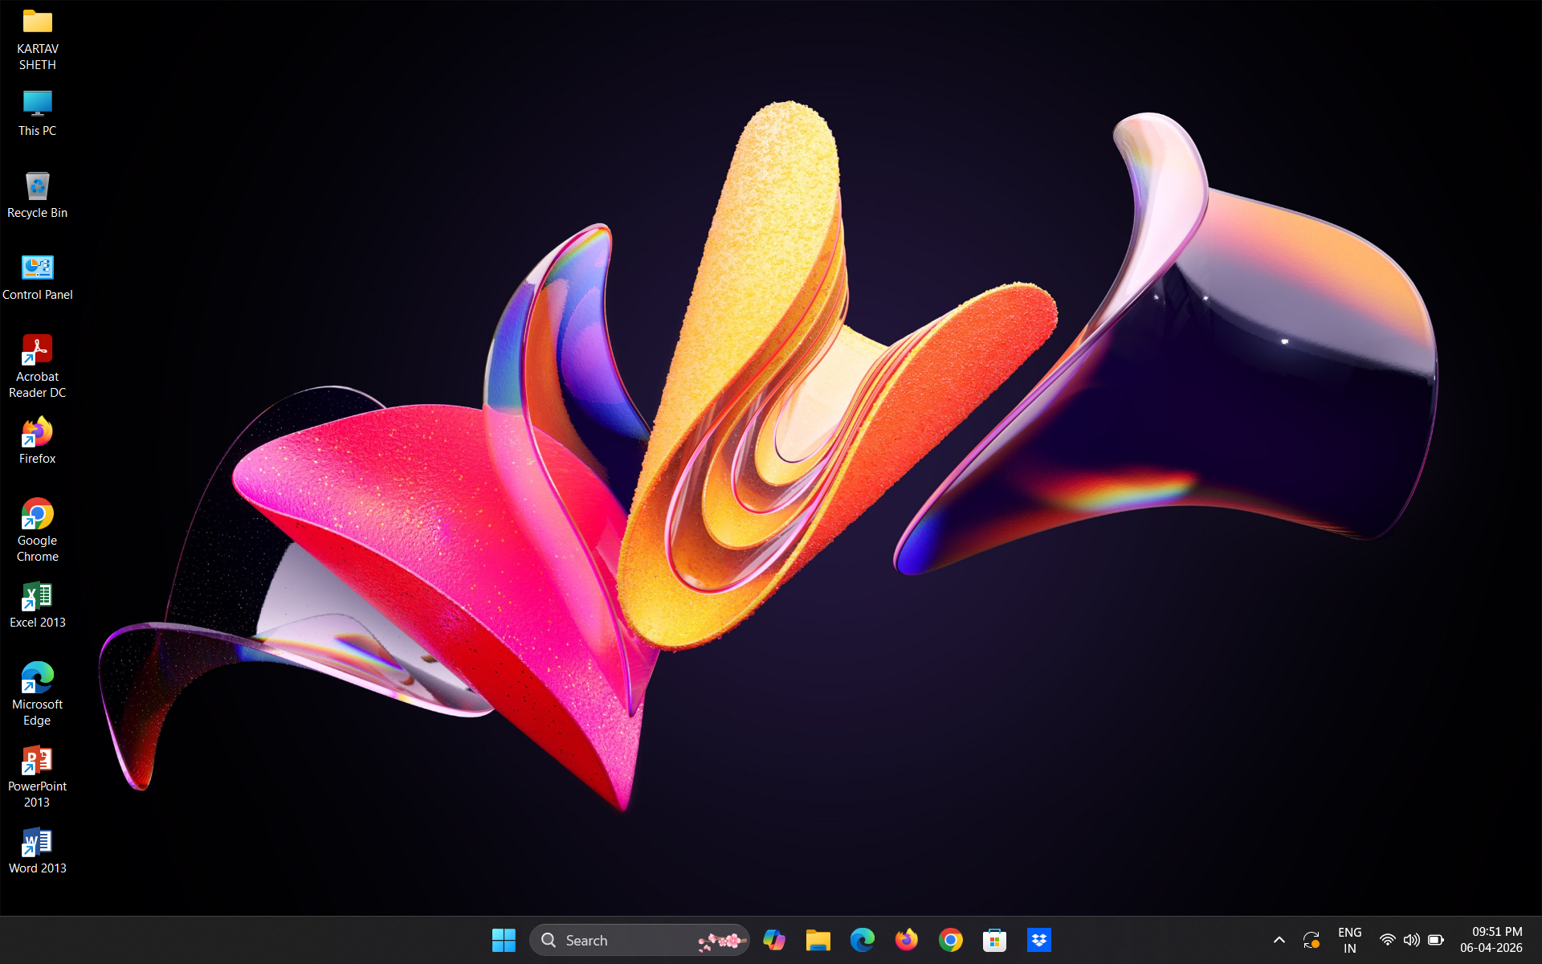Open the volume speaker tray icon

(x=1411, y=940)
